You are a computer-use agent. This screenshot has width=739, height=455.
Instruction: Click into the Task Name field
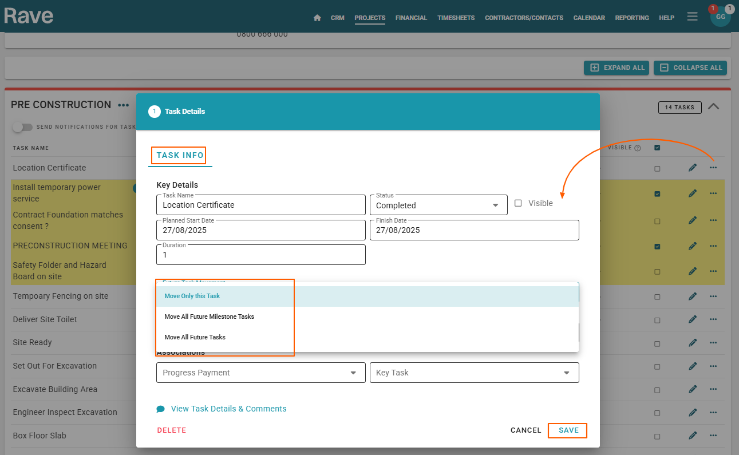[x=260, y=205]
